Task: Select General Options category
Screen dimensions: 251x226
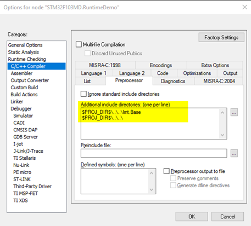Action: coord(25,45)
